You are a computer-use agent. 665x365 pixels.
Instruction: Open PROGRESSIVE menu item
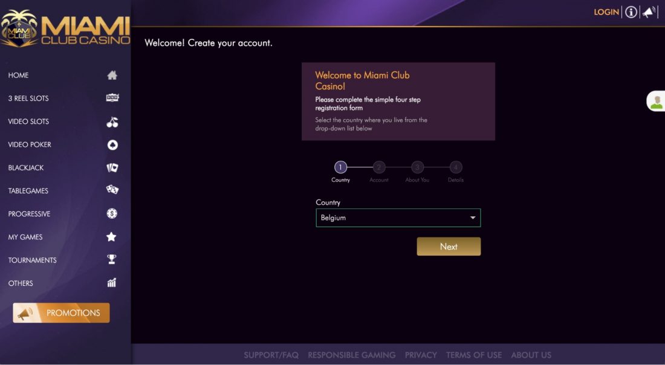(29, 214)
